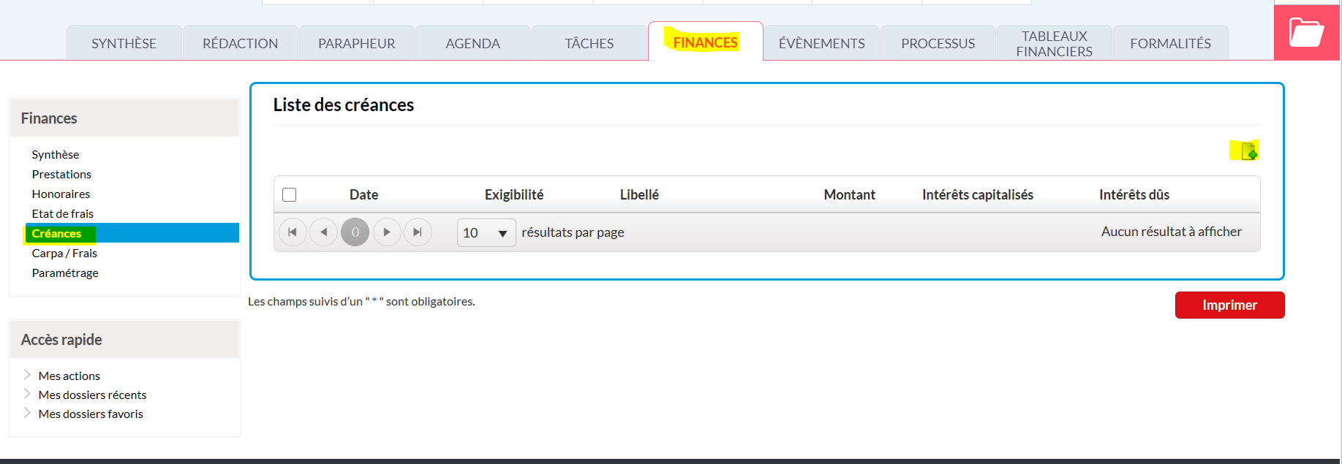Click the Aucun résultat à afficher text

1172,232
